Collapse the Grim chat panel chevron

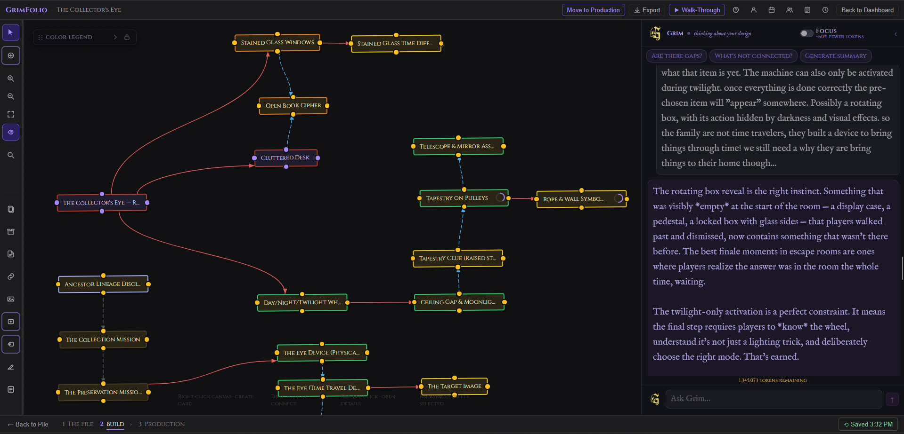[x=896, y=34]
